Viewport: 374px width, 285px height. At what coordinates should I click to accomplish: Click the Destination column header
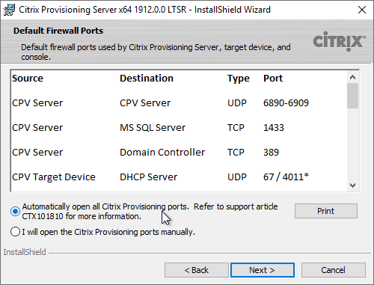(147, 79)
